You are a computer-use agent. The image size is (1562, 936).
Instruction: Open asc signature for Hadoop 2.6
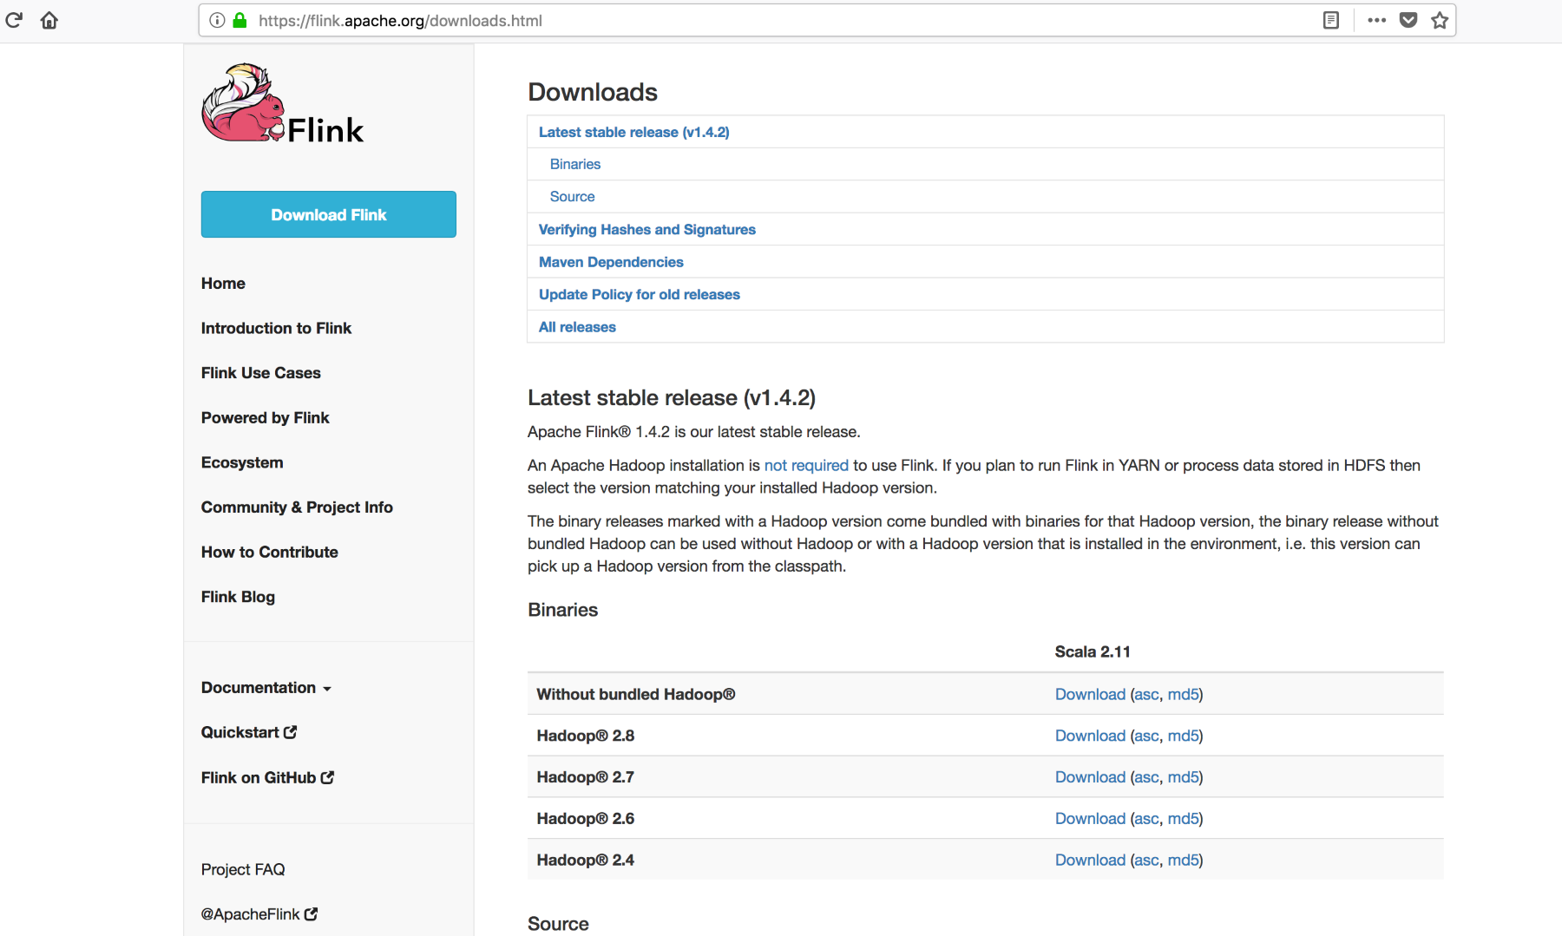click(x=1146, y=819)
